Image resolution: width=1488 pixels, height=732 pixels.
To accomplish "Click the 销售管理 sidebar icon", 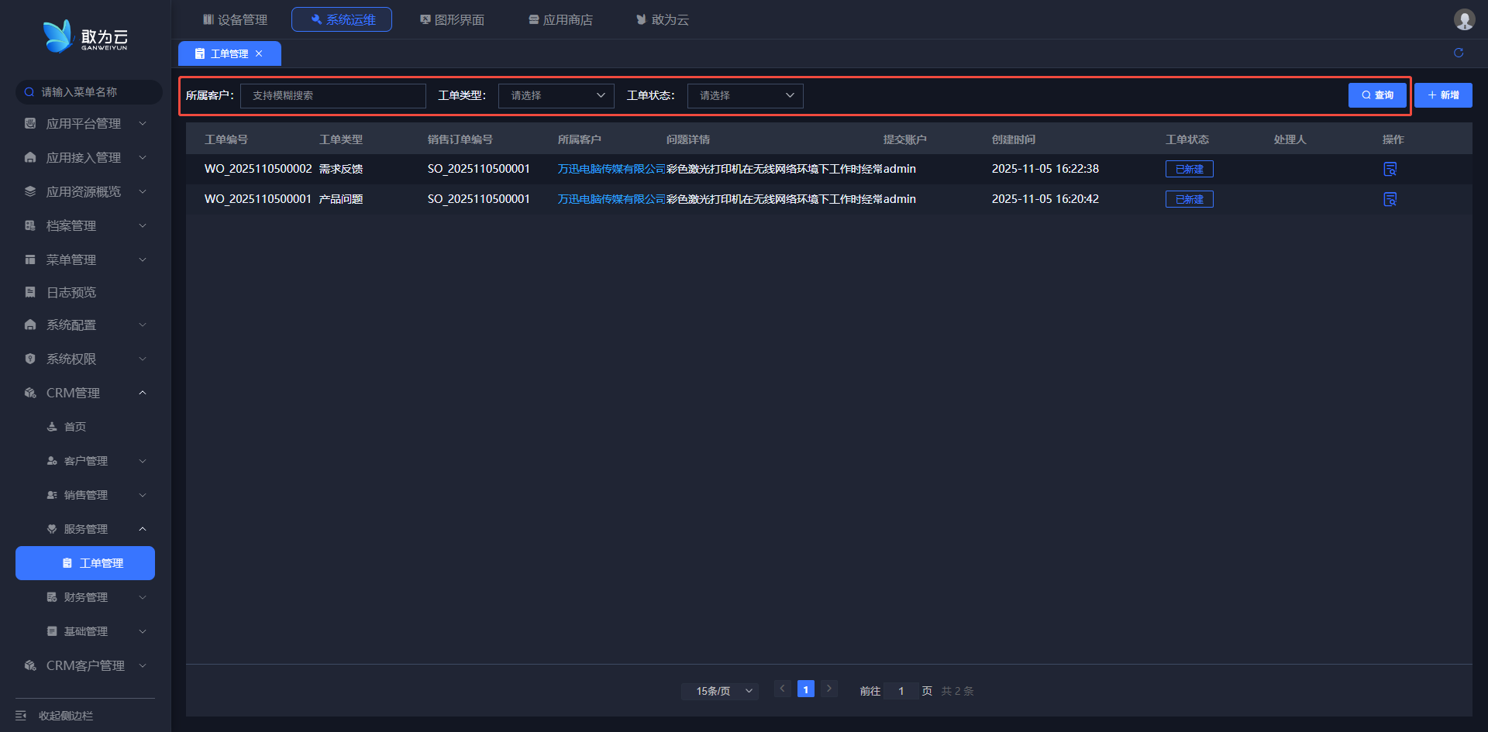I will click(x=52, y=495).
